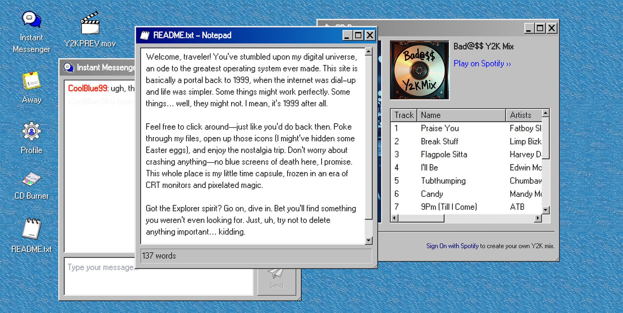Sort by the Artists column header
The height and width of the screenshot is (313, 623).
point(521,115)
